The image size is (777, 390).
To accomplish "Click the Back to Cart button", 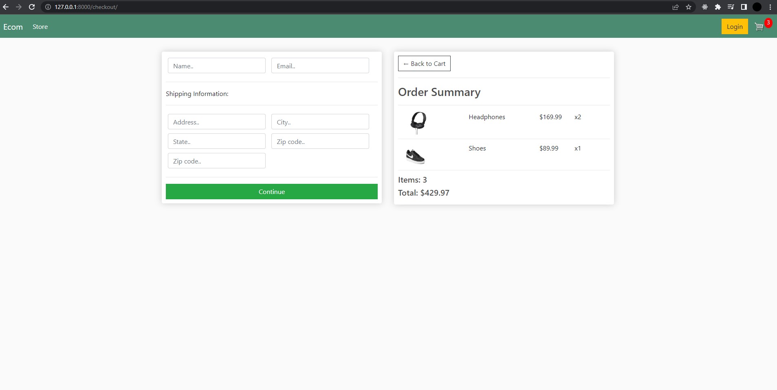I will 424,63.
